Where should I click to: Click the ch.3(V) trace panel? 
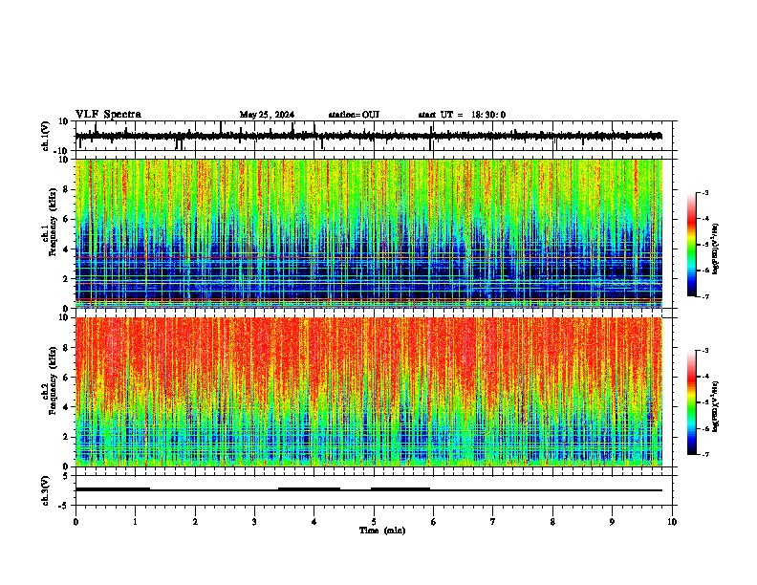pos(374,490)
